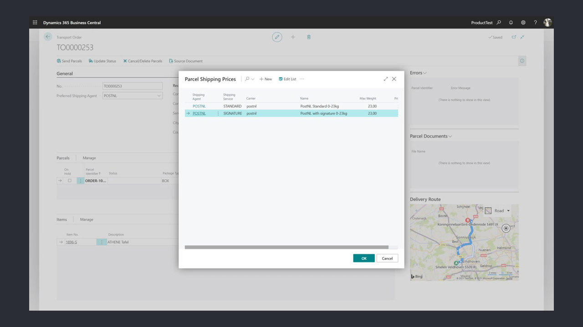Image resolution: width=583 pixels, height=327 pixels.
Task: Go back with the Transport Order arrow
Action: [x=48, y=37]
